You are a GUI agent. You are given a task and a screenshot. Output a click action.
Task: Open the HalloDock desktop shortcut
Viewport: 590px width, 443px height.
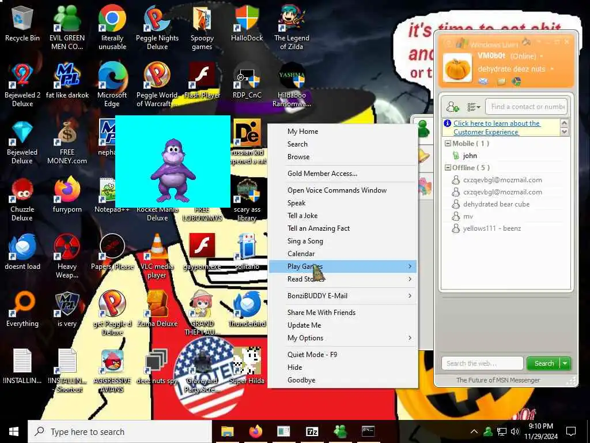(247, 24)
